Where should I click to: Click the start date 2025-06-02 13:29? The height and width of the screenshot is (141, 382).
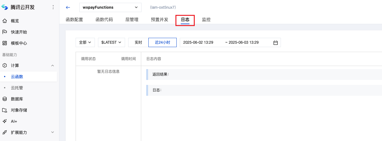198,42
